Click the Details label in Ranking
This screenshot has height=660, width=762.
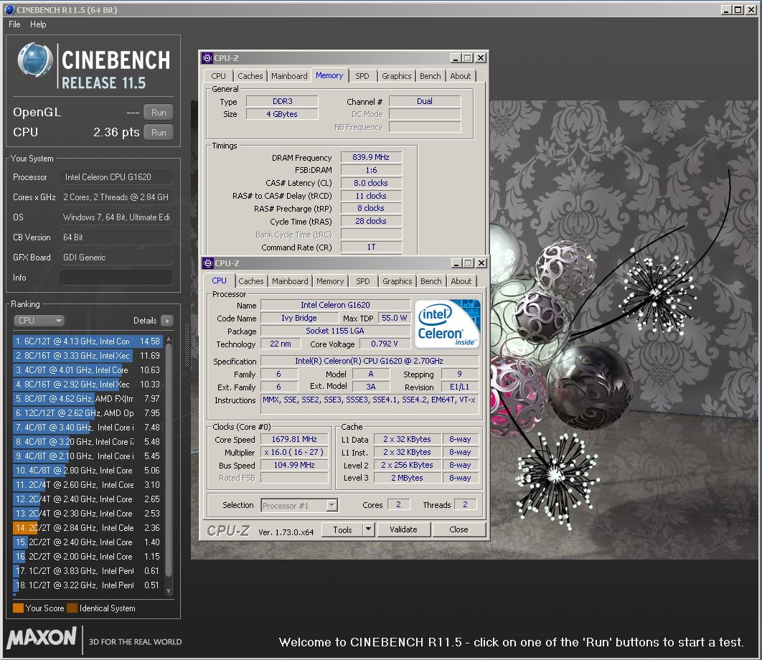tap(145, 320)
